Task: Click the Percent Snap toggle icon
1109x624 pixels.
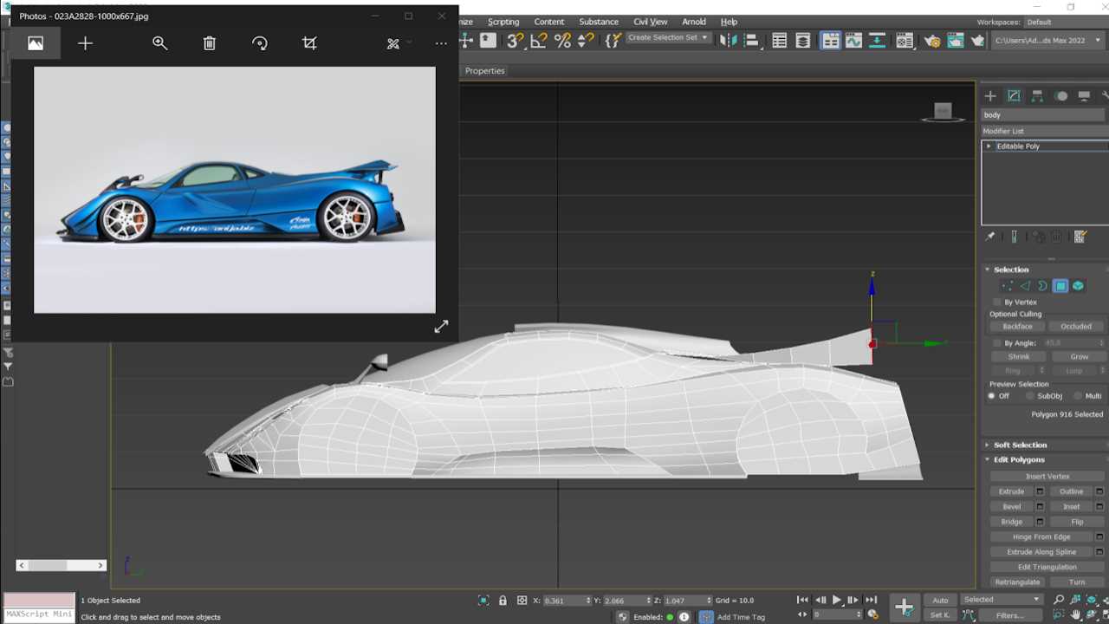Action: tap(562, 41)
